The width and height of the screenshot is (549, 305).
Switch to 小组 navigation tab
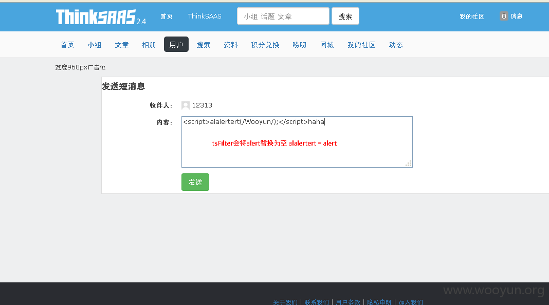[x=95, y=45]
